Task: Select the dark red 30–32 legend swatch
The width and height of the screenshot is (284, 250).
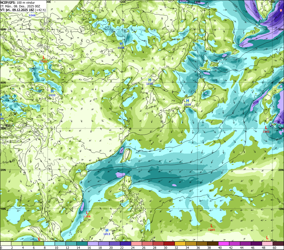Action: click(169, 243)
